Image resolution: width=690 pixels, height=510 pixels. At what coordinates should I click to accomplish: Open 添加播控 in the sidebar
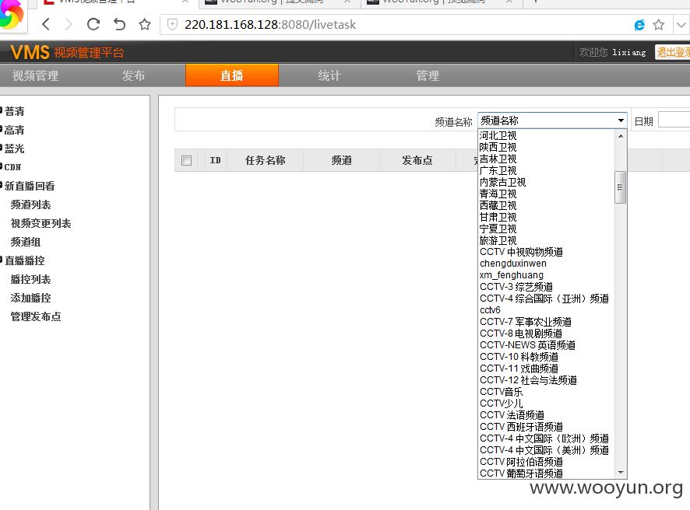click(x=31, y=298)
